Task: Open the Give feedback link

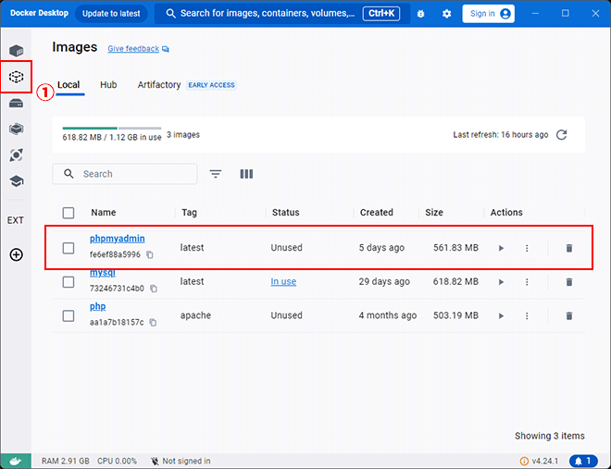Action: (133, 49)
